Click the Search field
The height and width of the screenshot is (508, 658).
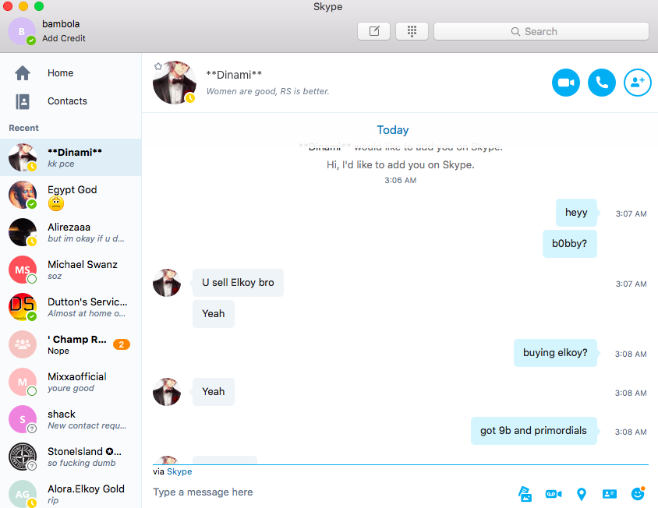[x=541, y=31]
